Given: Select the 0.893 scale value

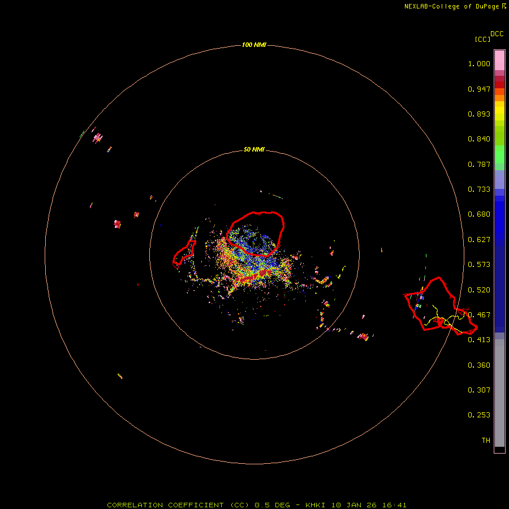Looking at the screenshot, I should click(479, 114).
